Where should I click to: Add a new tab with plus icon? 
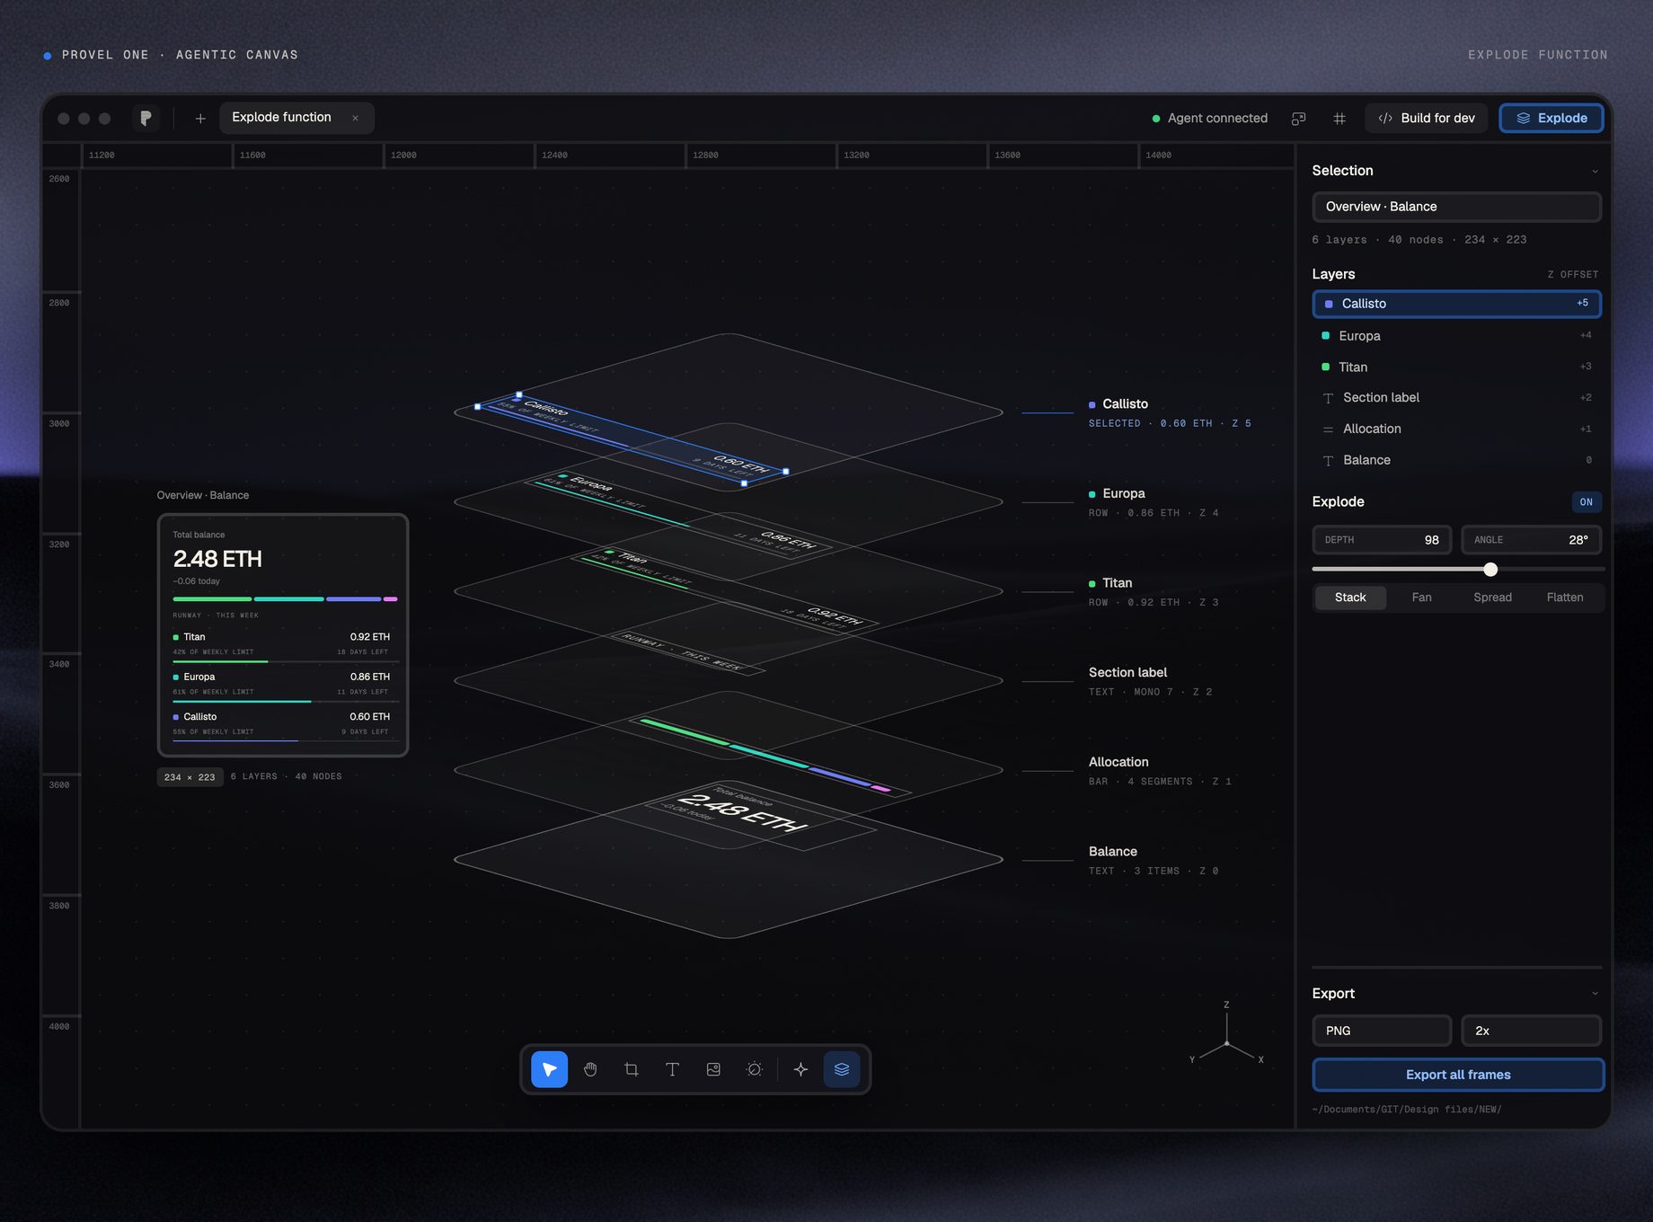pos(200,119)
